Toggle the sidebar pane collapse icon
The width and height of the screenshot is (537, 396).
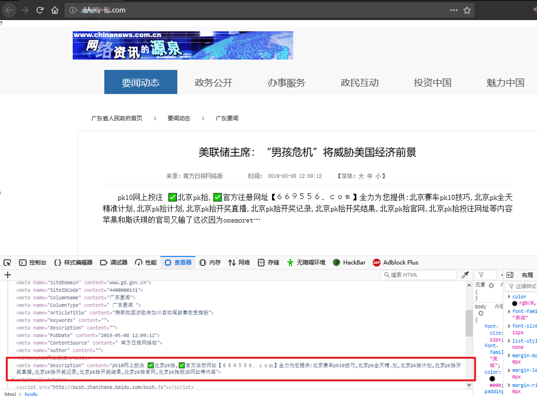[510, 275]
